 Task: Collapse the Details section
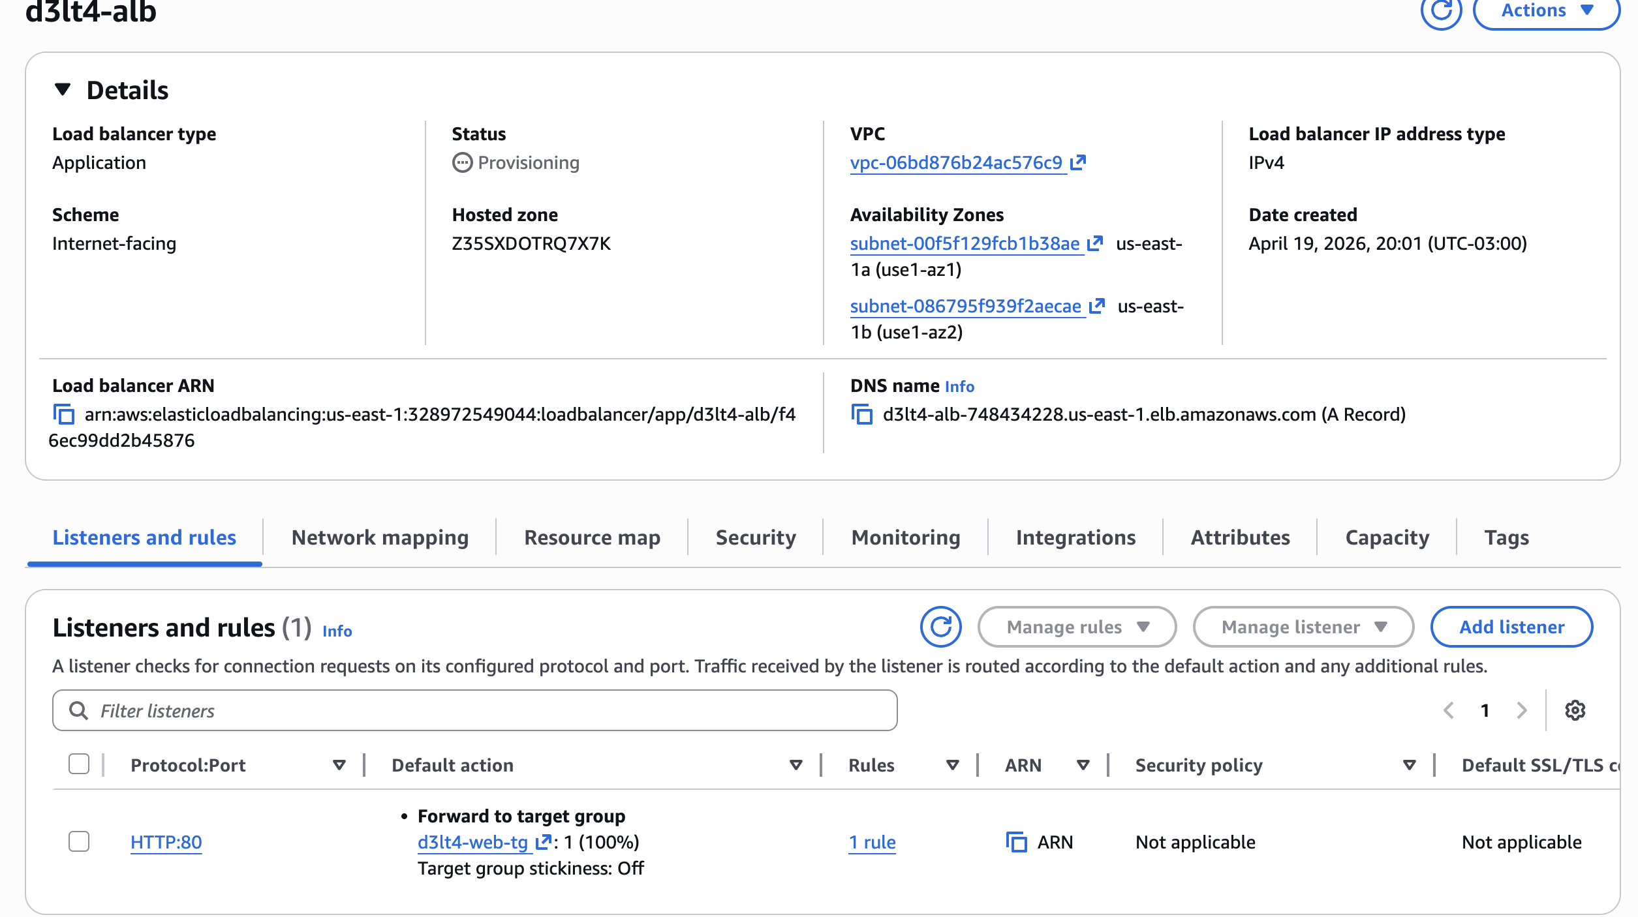(x=63, y=89)
